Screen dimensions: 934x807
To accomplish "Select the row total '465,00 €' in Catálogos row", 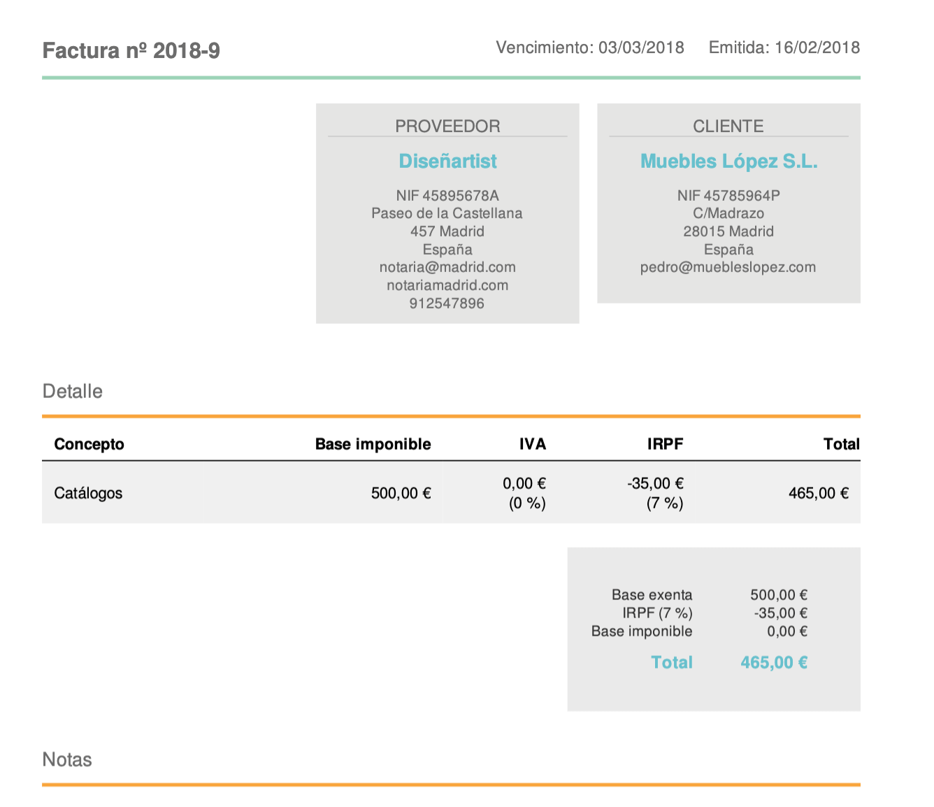I will click(x=819, y=493).
